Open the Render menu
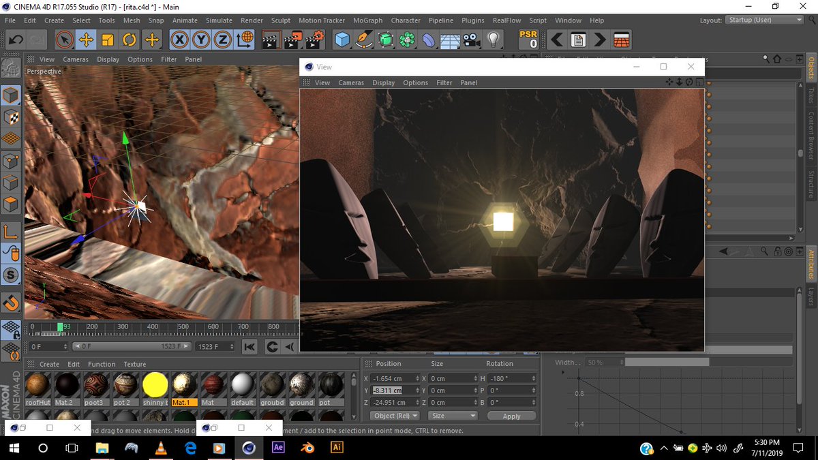Image resolution: width=818 pixels, height=460 pixels. click(252, 20)
